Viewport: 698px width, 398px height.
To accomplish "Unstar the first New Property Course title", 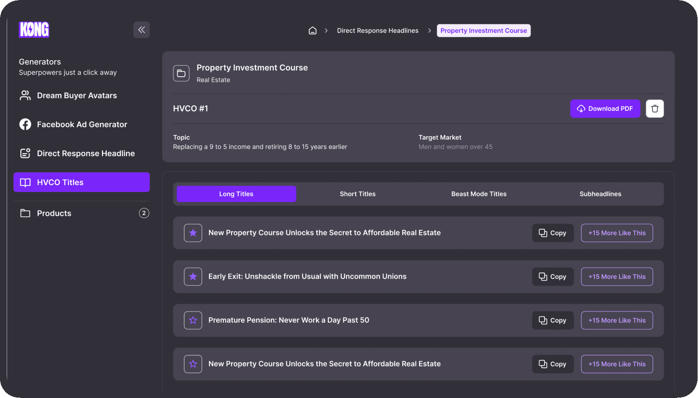I will click(193, 233).
